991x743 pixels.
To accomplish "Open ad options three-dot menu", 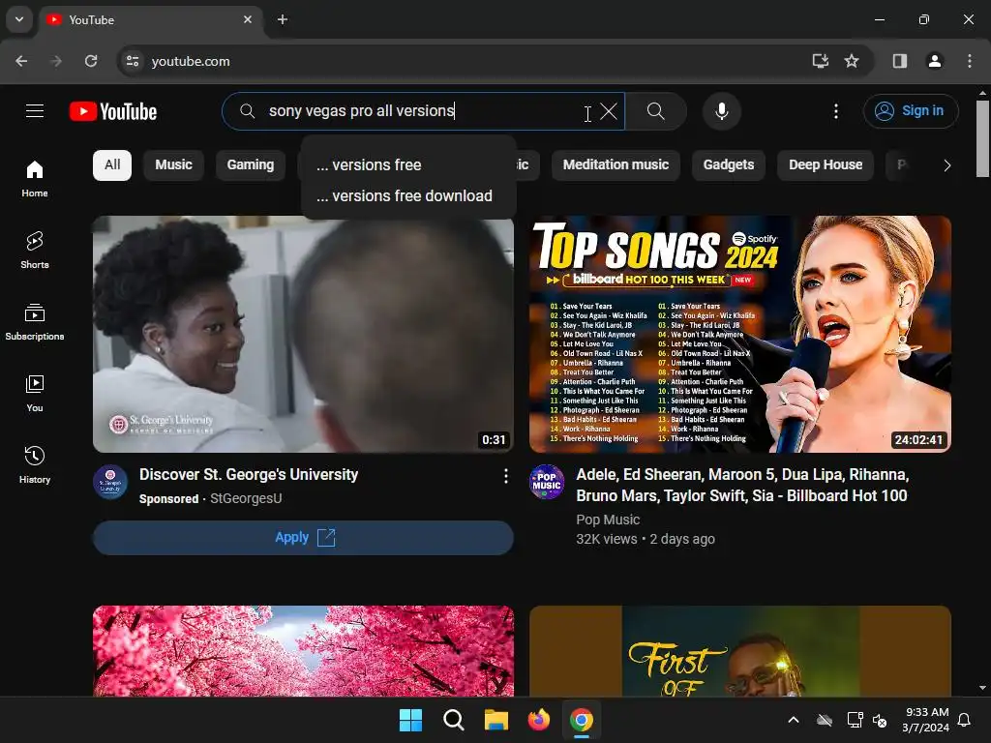I will point(505,476).
